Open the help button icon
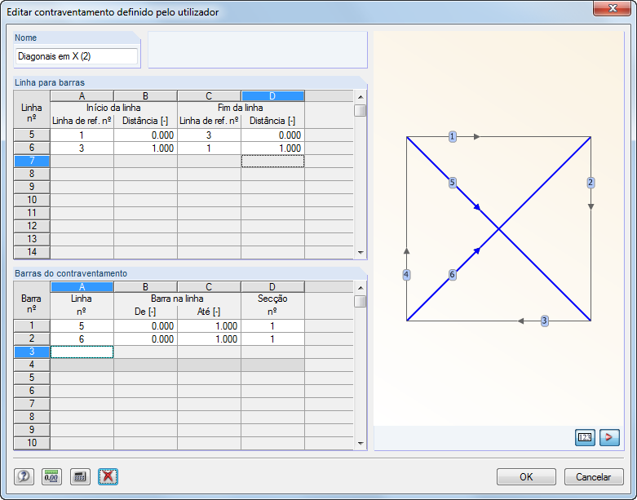 24,476
